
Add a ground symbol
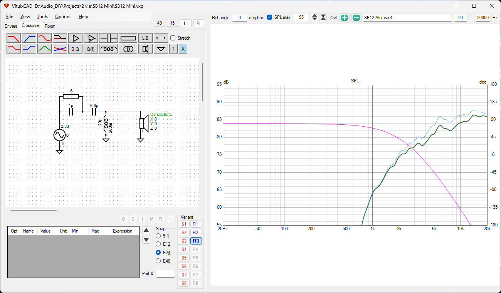click(161, 49)
